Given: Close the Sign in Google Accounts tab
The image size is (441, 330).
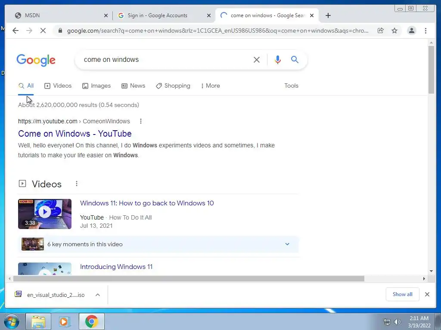Looking at the screenshot, I should [x=209, y=15].
